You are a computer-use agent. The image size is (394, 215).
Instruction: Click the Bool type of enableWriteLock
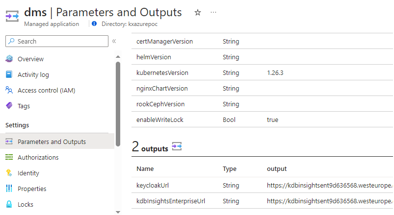(x=229, y=120)
